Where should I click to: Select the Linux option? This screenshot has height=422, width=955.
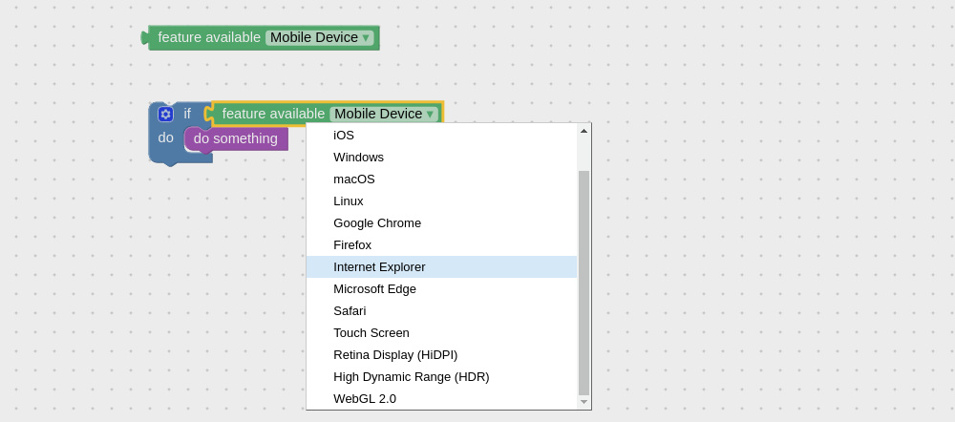441,200
